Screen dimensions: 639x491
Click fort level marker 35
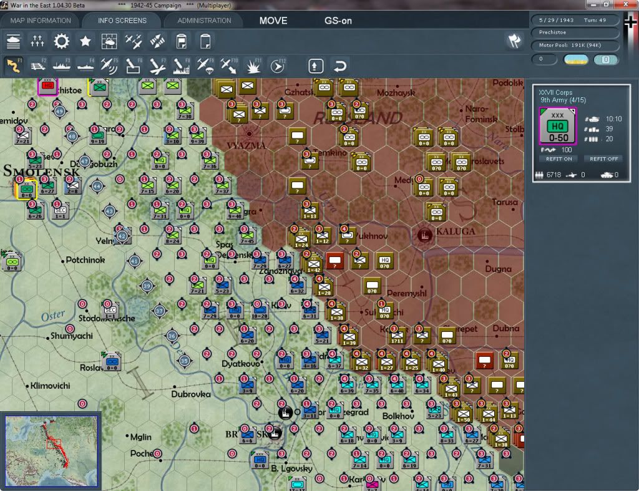(184, 361)
